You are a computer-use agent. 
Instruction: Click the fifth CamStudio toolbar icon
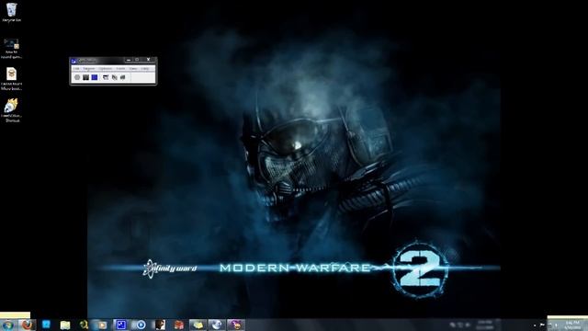click(114, 77)
